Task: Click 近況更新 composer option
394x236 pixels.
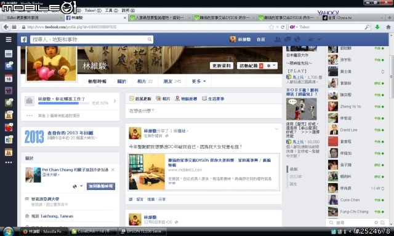Action: (x=140, y=98)
